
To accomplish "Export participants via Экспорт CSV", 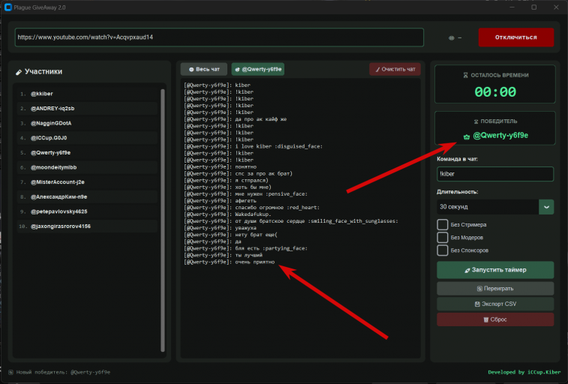I will pos(495,304).
